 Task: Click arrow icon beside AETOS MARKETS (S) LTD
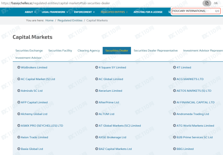(174, 91)
